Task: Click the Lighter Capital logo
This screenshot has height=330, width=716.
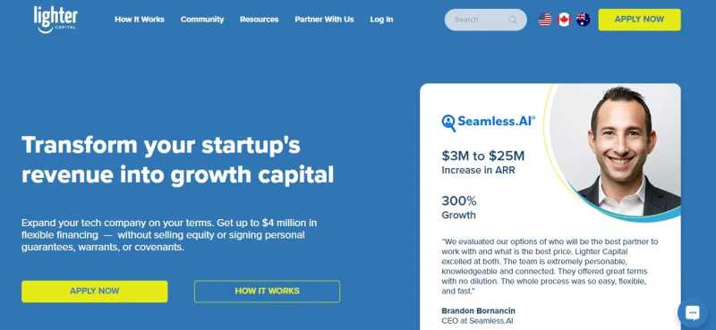Action: (55, 20)
